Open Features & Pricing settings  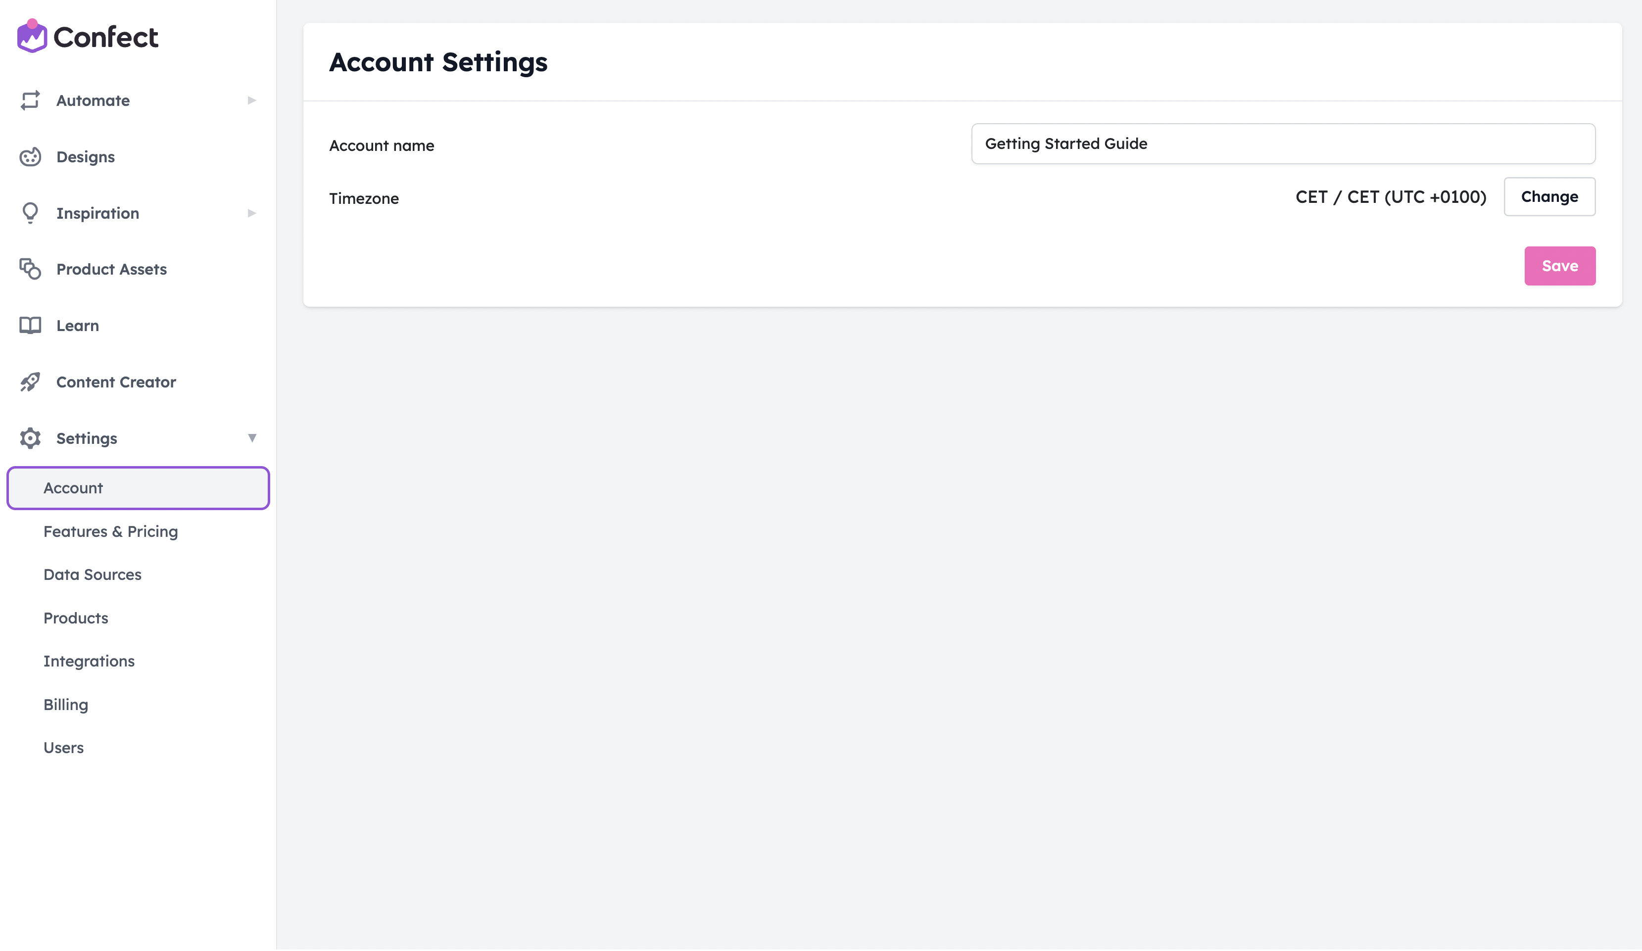[x=111, y=531]
